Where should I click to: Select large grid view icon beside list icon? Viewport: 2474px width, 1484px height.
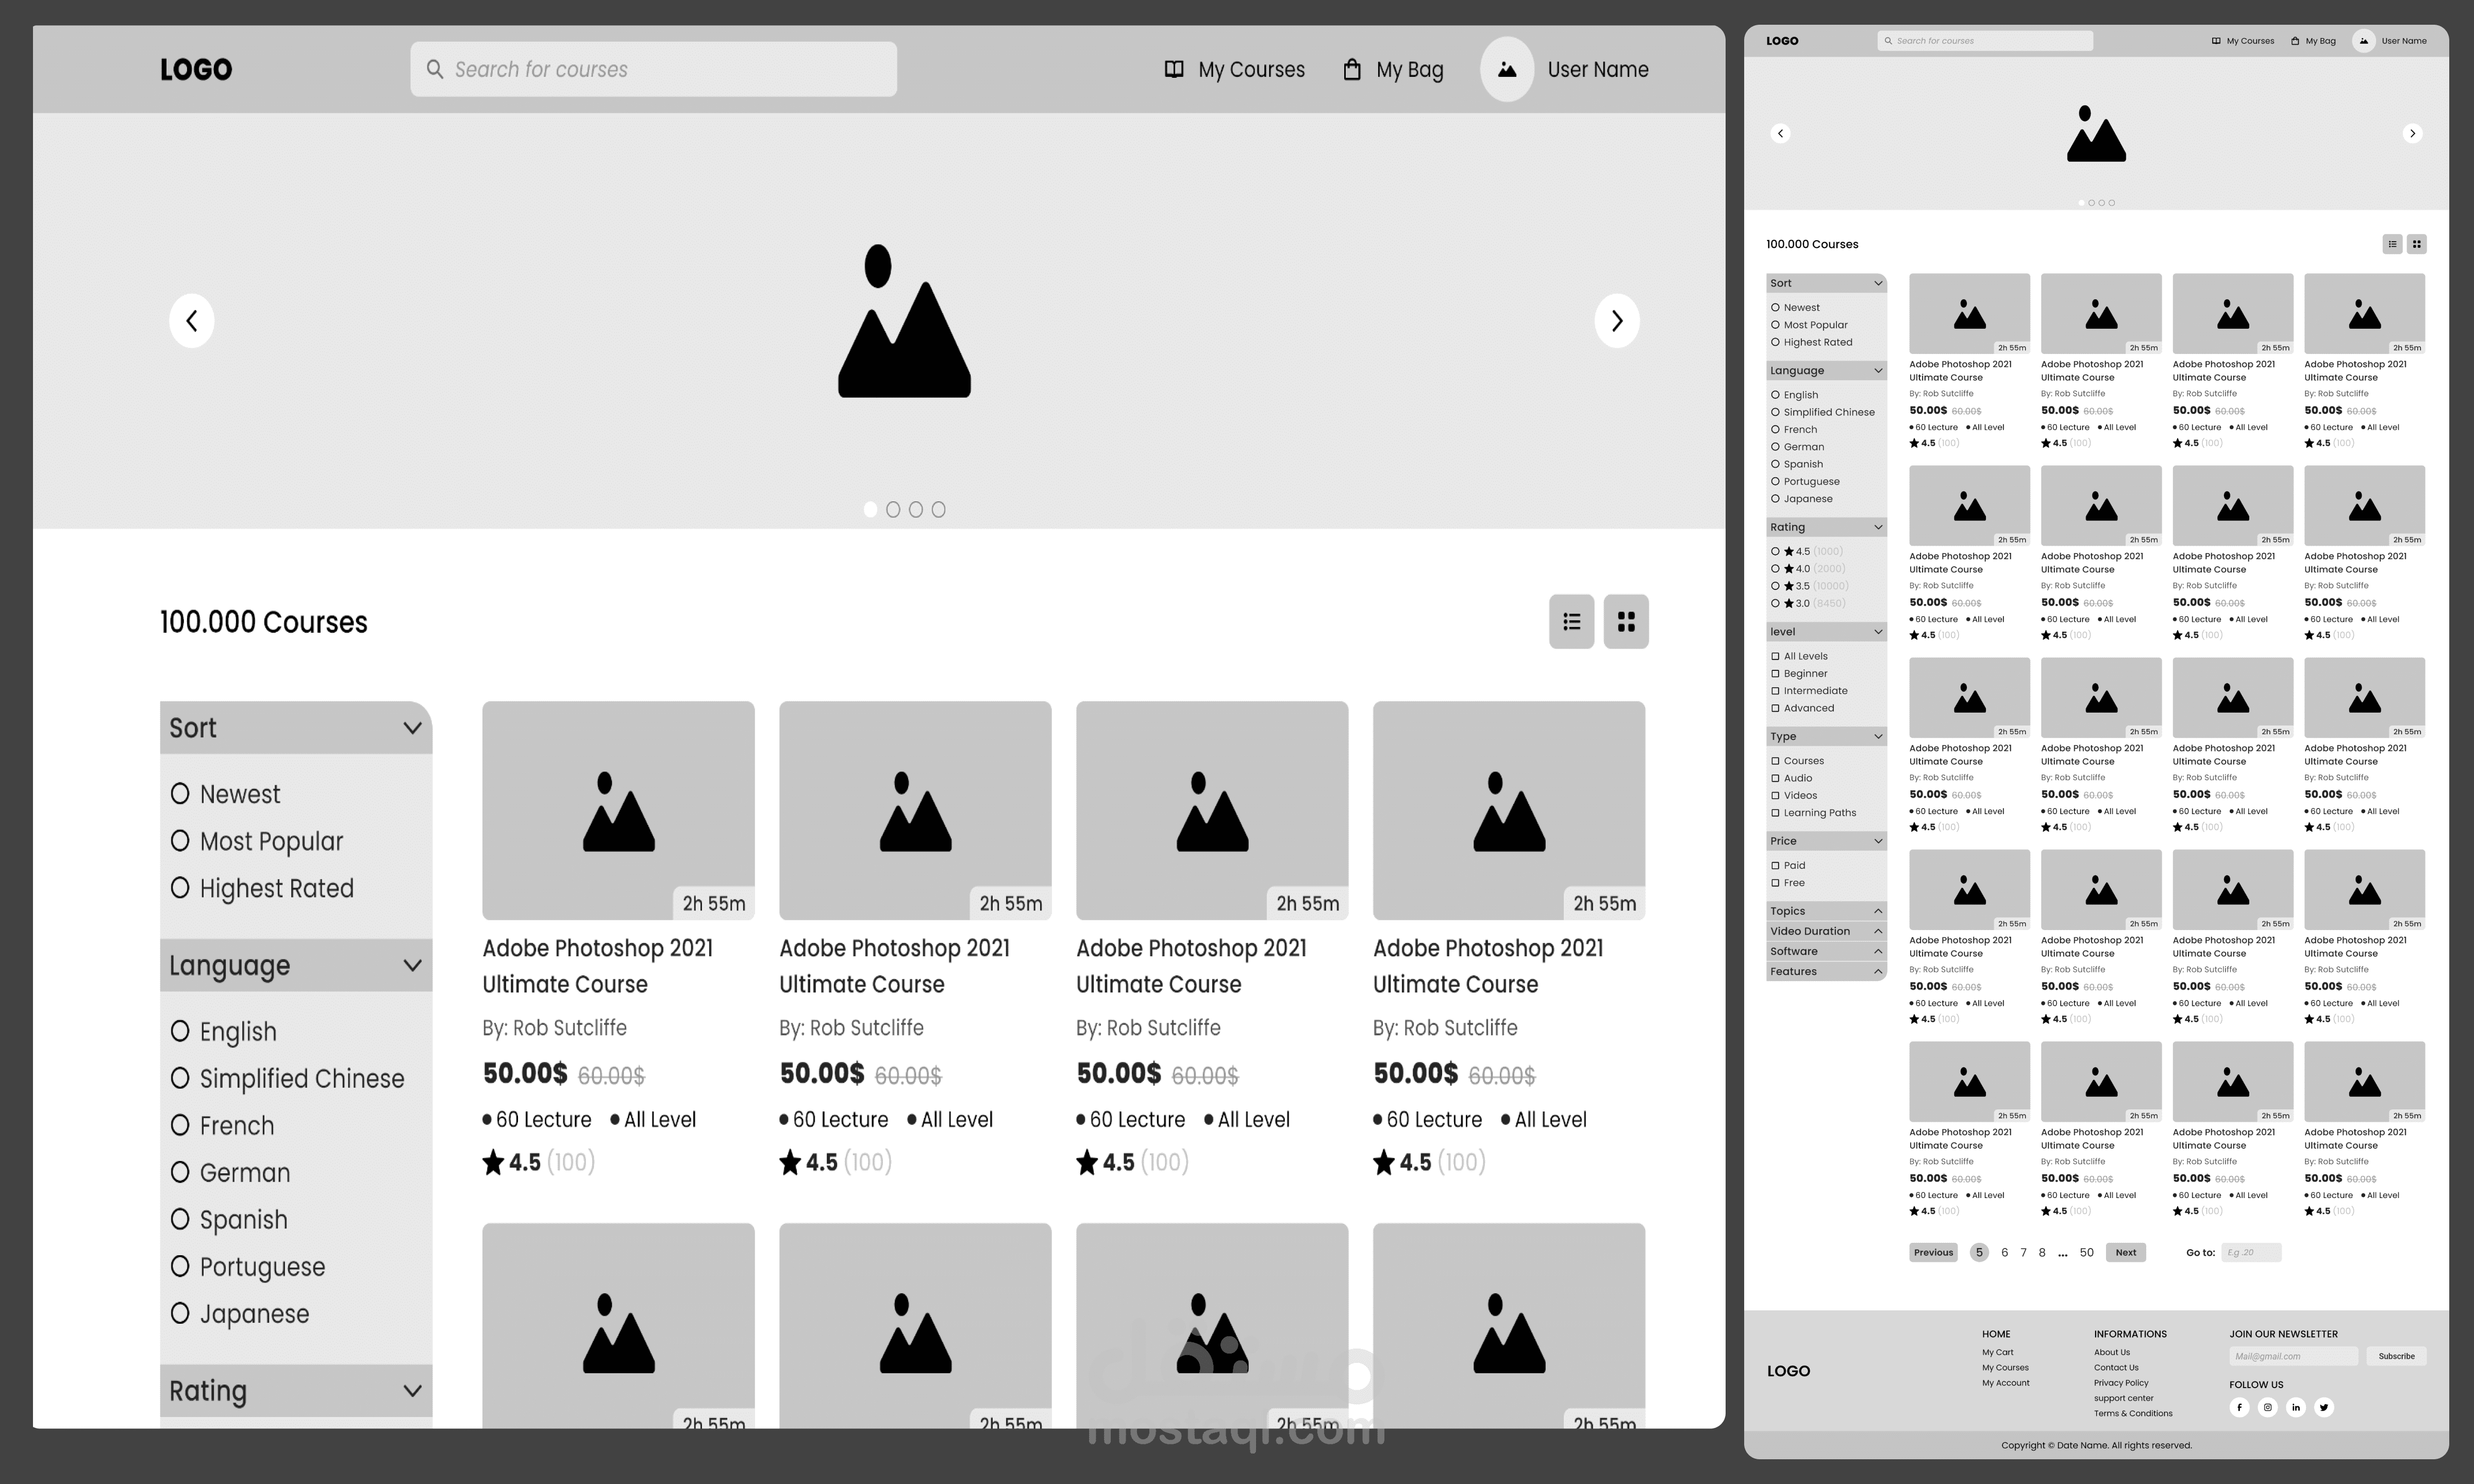pos(1625,622)
